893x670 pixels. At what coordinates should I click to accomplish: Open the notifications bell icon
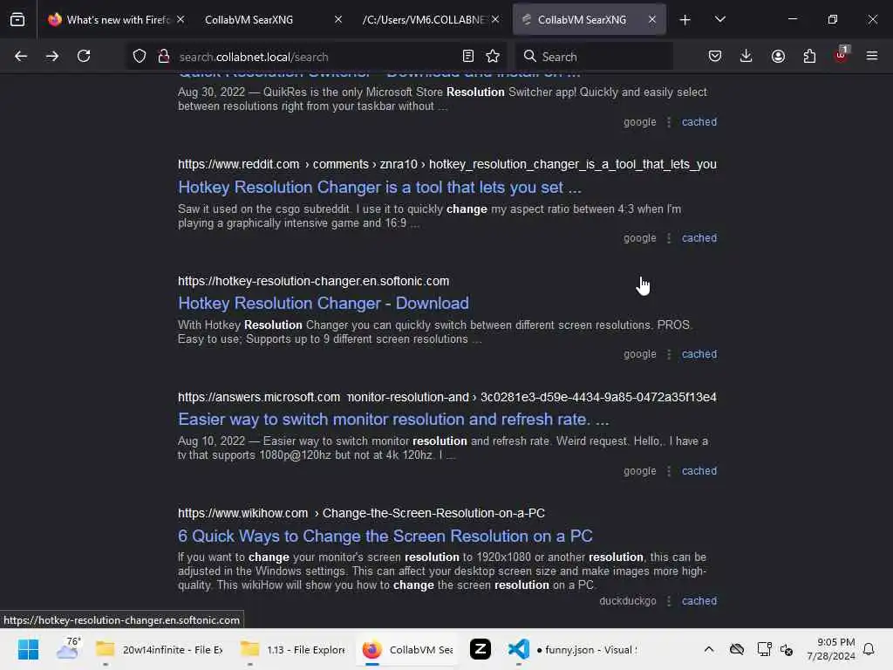click(x=869, y=649)
